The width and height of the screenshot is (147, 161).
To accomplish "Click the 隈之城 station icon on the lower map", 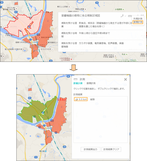I will pyautogui.click(x=46, y=151).
